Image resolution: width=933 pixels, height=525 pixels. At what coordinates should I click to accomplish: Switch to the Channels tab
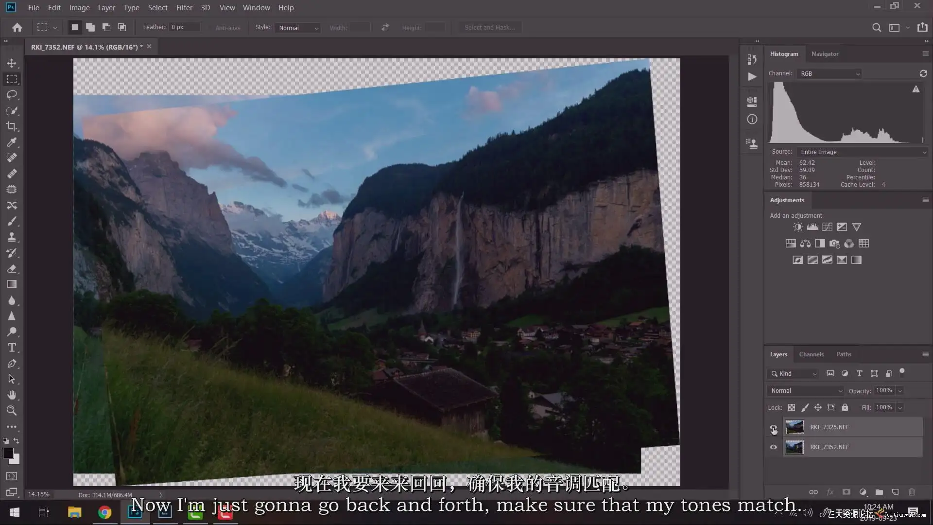coord(811,354)
